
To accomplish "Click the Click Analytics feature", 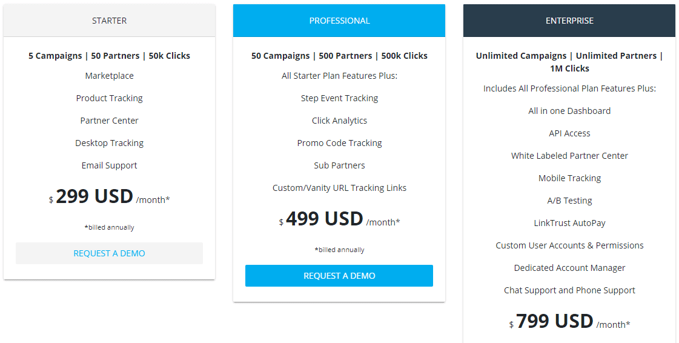I will tap(339, 121).
